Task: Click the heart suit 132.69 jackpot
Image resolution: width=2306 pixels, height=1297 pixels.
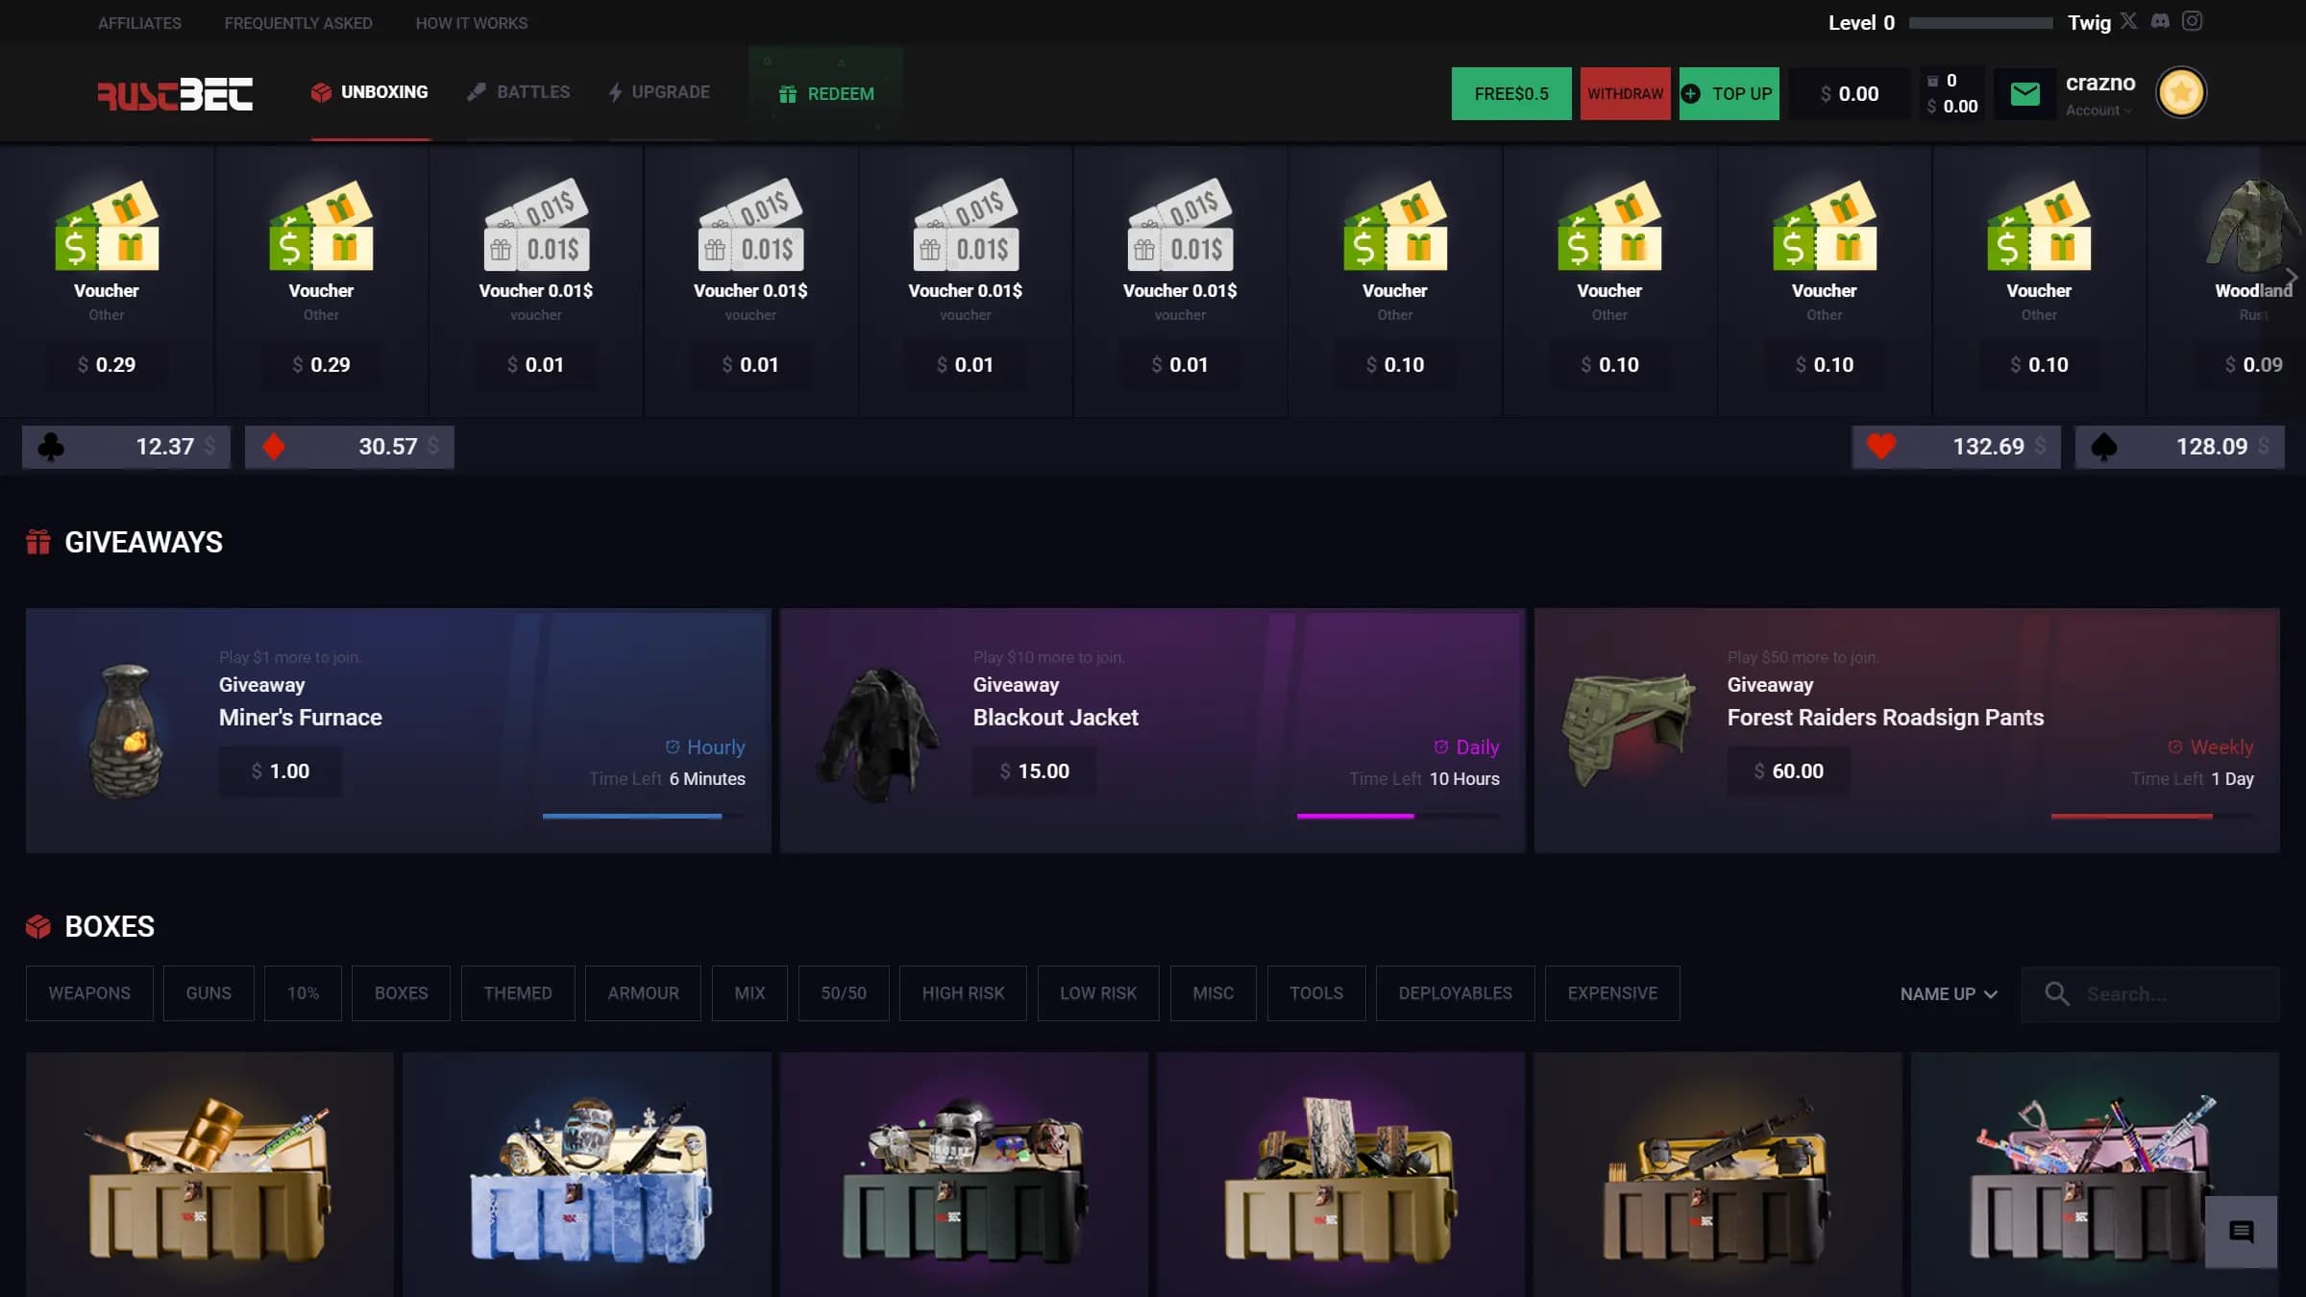Action: 1956,447
